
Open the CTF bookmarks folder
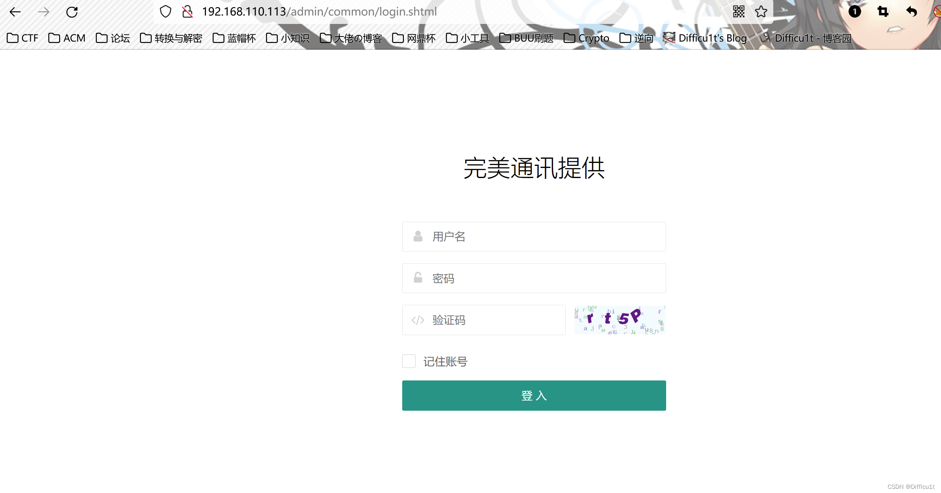click(23, 38)
